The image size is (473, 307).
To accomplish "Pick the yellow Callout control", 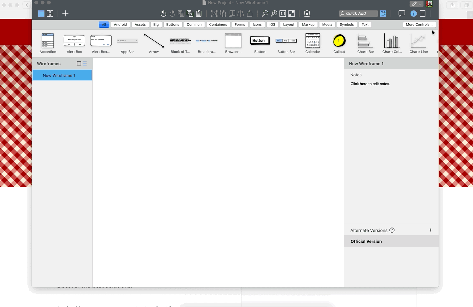I will tap(339, 41).
